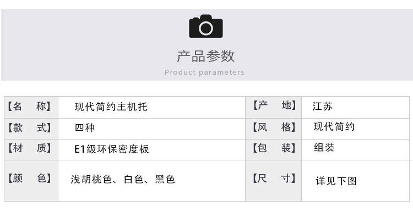Click the 江苏 origin value

tap(322, 106)
